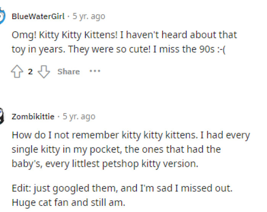The width and height of the screenshot is (267, 212).
Task: Open the three-dot more options menu
Action: coord(95,71)
